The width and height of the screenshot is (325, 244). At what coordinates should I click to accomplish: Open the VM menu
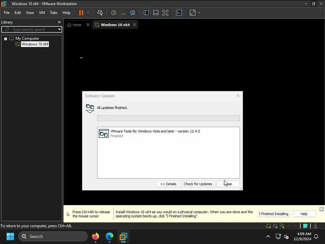[x=42, y=13]
